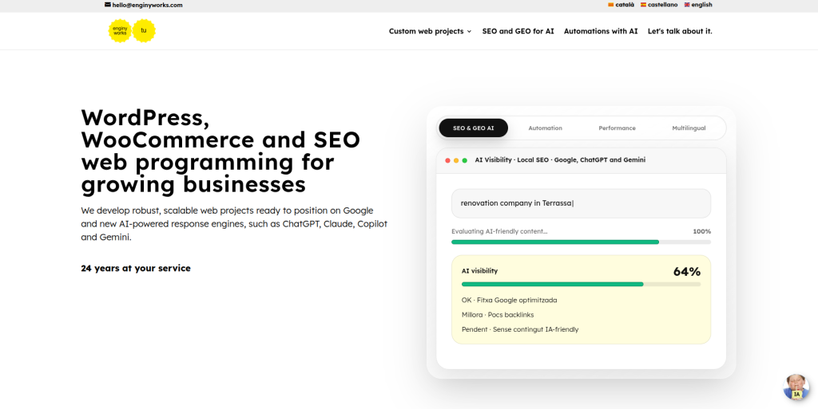
Task: Click the AI visibility progress bar
Action: (582, 284)
